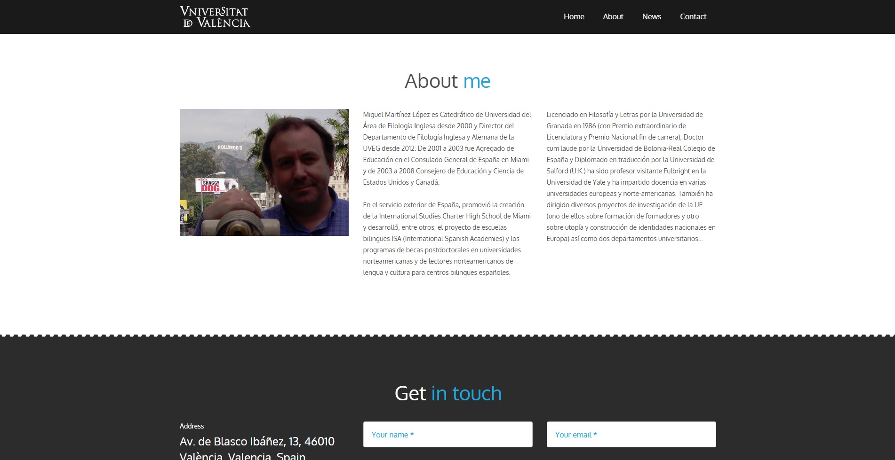Click the Universitat de València logo
The width and height of the screenshot is (895, 460).
coord(215,17)
